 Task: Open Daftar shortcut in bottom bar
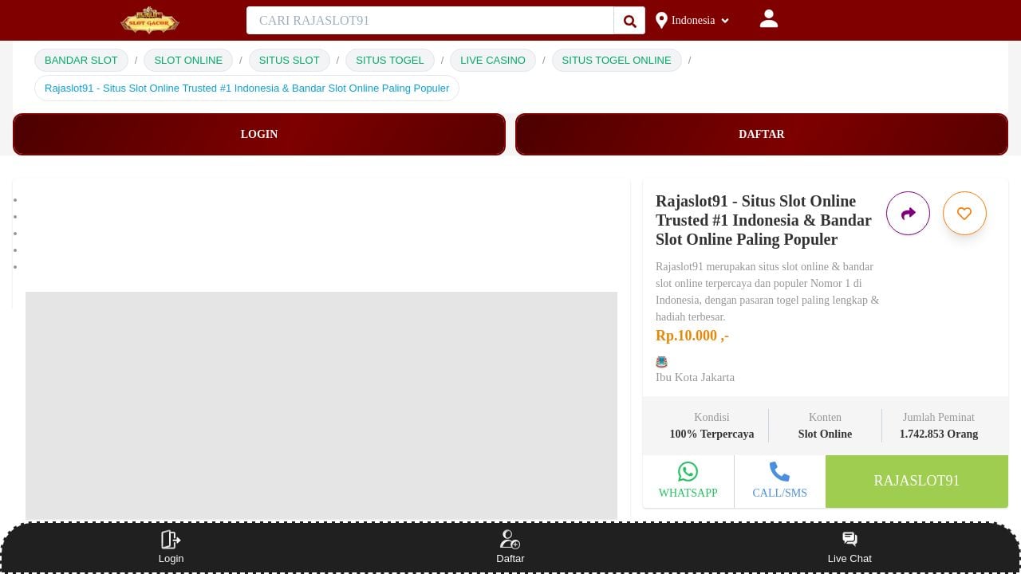(x=510, y=548)
